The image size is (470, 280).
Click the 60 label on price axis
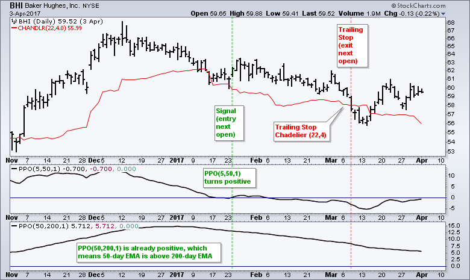[x=451, y=88]
